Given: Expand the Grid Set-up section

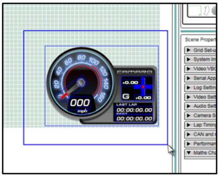Looking at the screenshot, I should [200, 50].
